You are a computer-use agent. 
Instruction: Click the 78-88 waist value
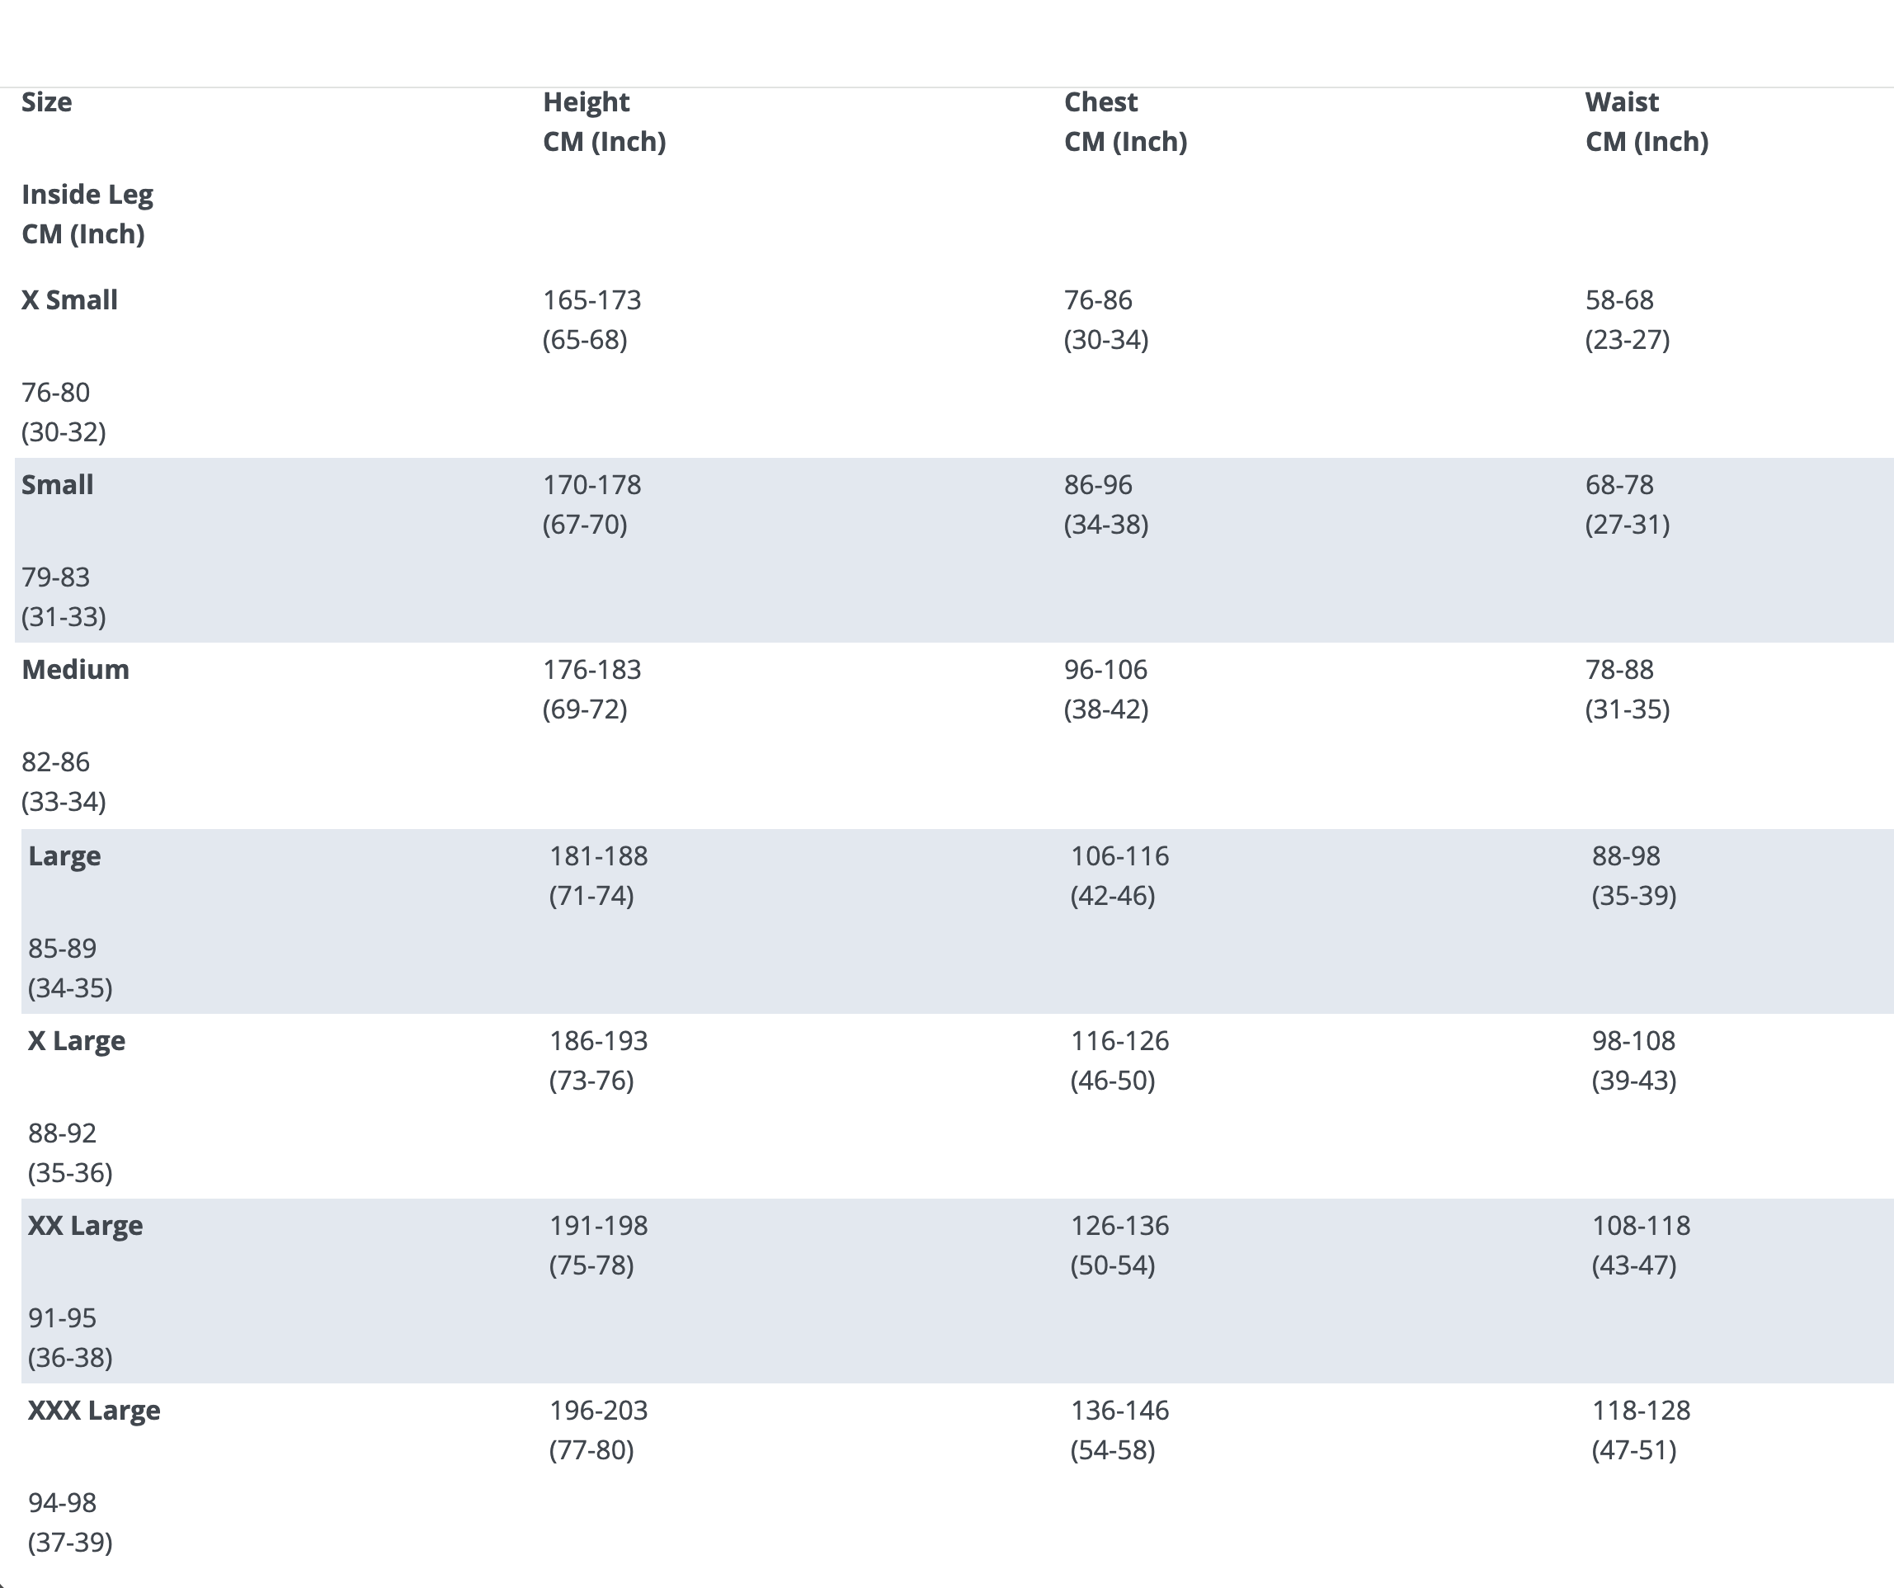click(1619, 670)
